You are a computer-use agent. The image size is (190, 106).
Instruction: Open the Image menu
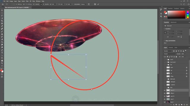[11, 1]
